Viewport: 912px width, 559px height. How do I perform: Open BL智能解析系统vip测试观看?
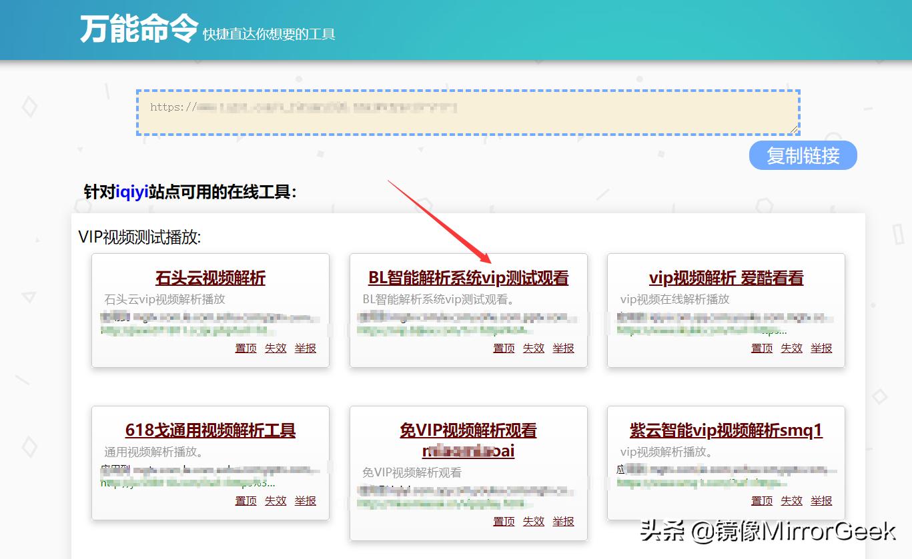point(468,278)
